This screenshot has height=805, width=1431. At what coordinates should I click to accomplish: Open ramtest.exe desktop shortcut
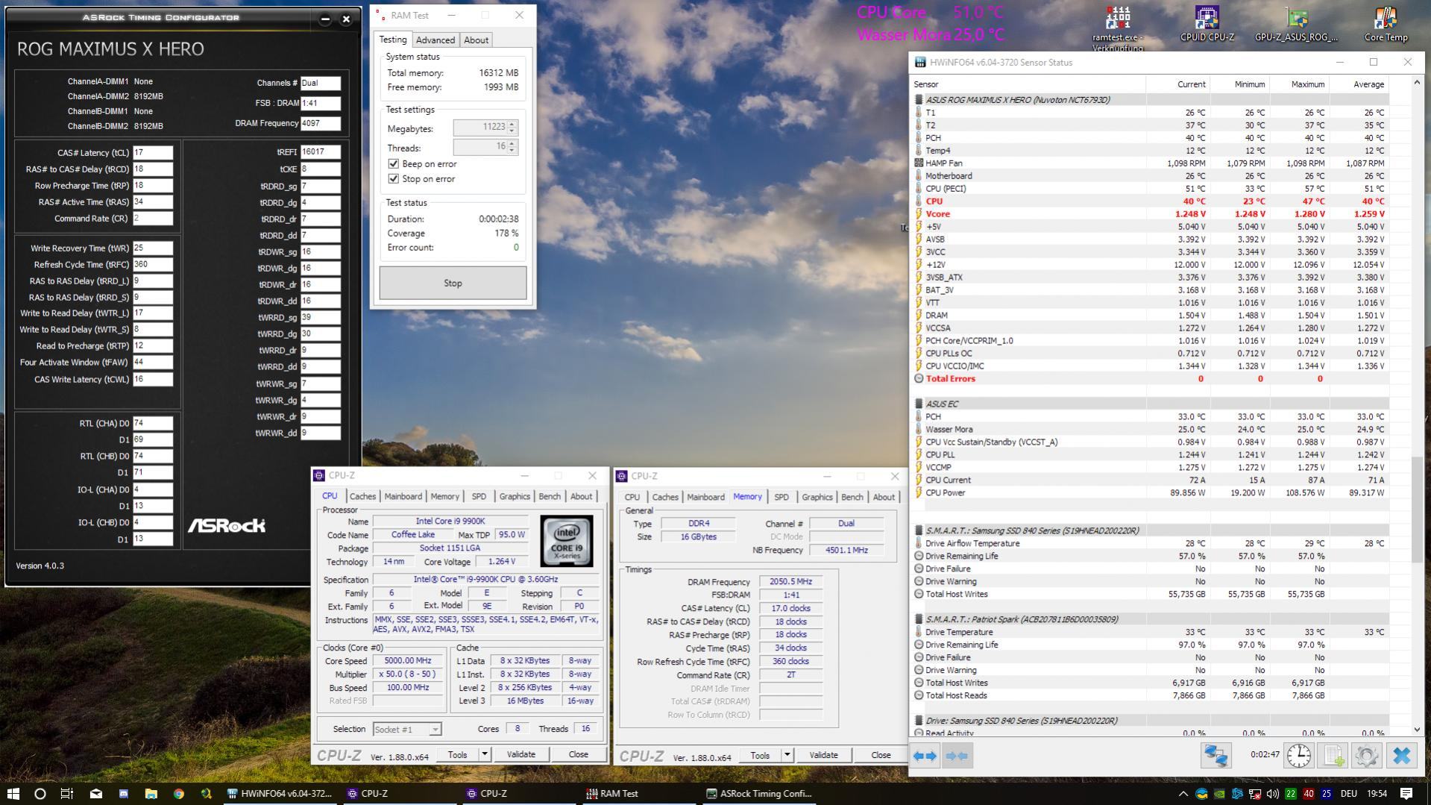click(x=1117, y=28)
